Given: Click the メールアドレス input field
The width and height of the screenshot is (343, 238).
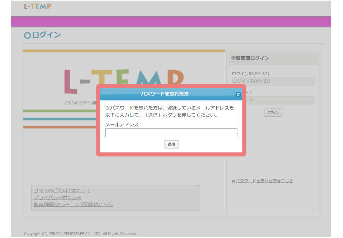Looking at the screenshot, I should coord(171,133).
